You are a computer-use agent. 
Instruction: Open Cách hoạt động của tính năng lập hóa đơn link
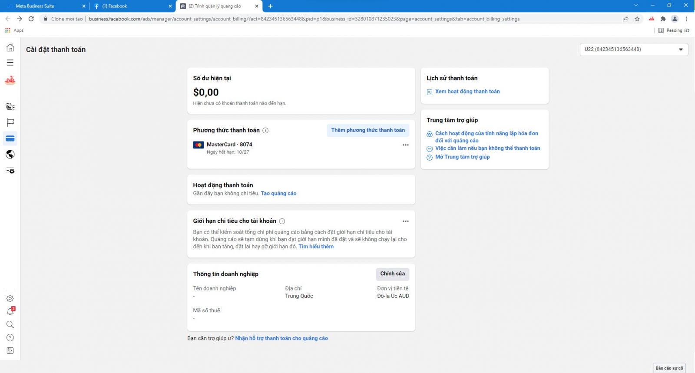point(486,137)
